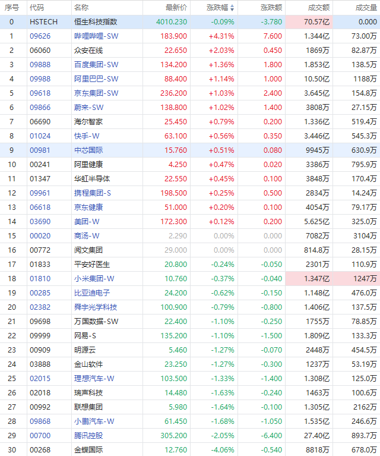The height and width of the screenshot is (456, 380).
Task: Select 华虹半导体 row name
Action: pos(92,178)
